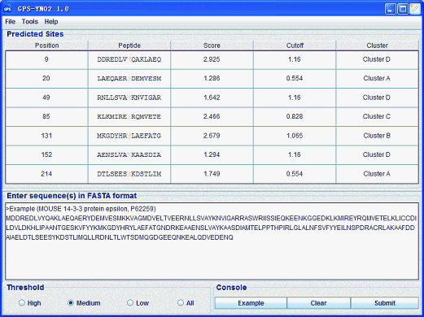Click the Cluster column header
This screenshot has height=317, width=424.
(x=377, y=46)
